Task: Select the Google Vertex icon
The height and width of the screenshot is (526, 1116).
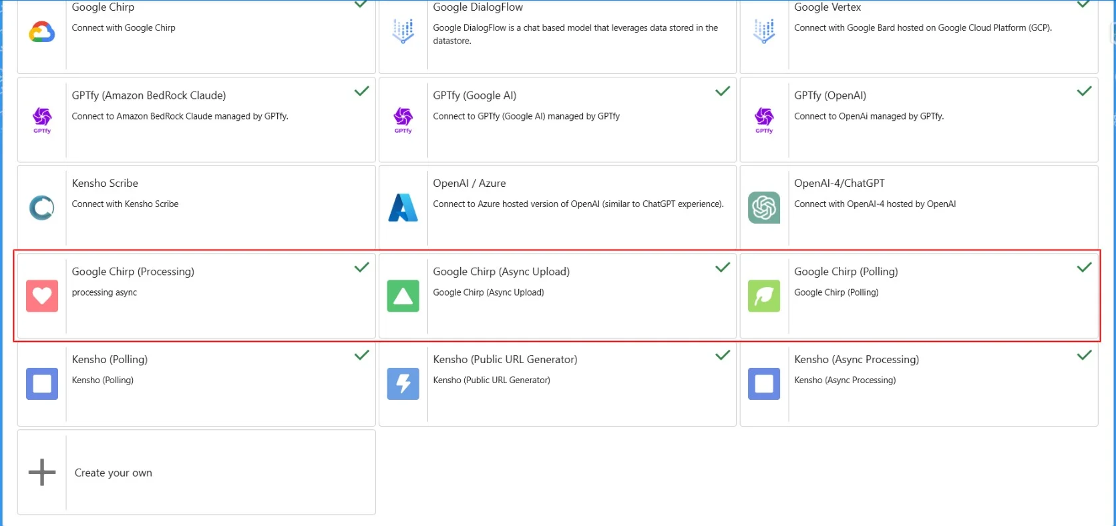Action: pyautogui.click(x=764, y=31)
